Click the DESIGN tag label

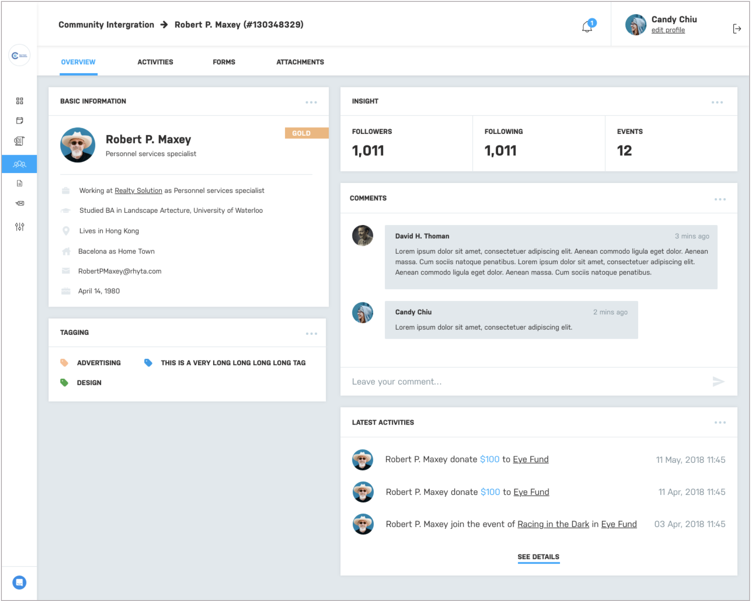89,383
